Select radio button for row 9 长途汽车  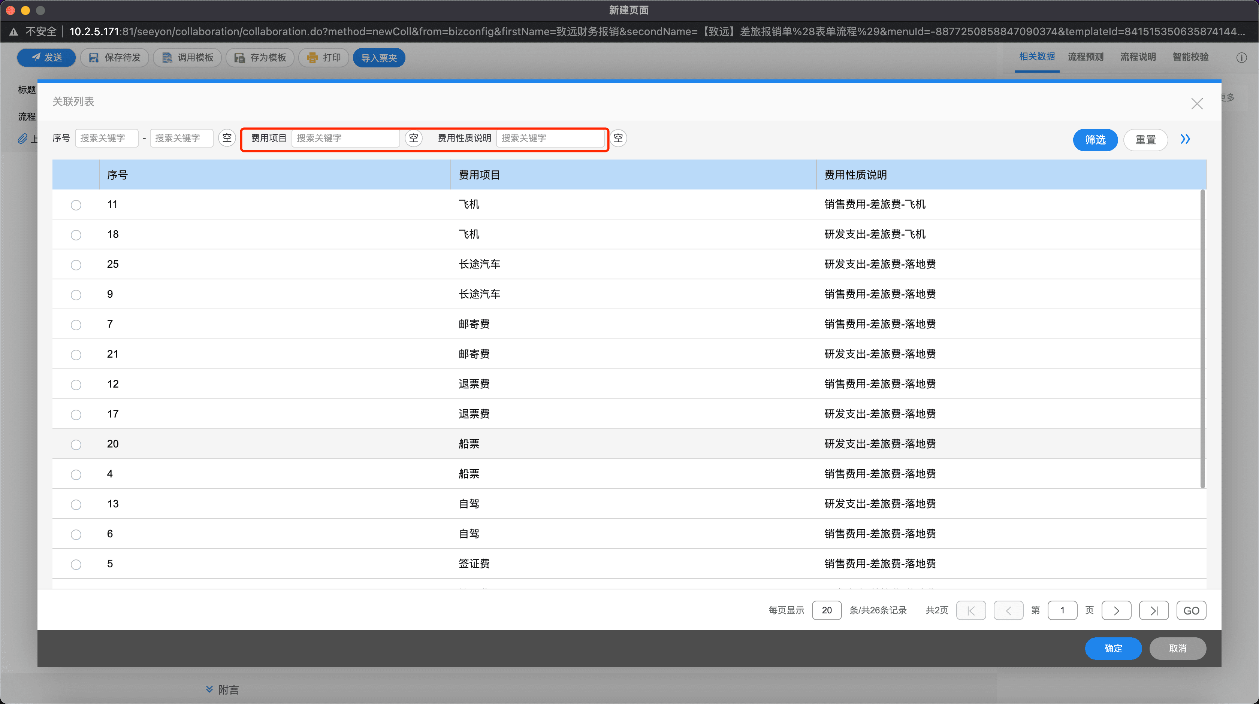[76, 295]
